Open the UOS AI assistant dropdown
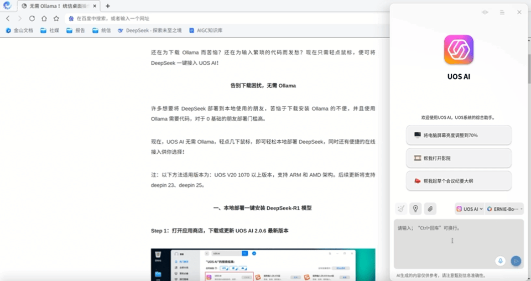The height and width of the screenshot is (281, 531). coord(470,209)
